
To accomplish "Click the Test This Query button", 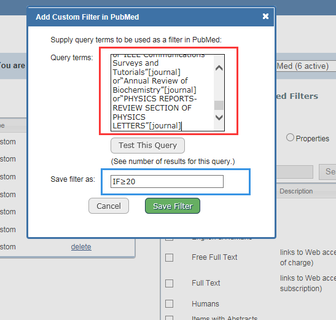I will point(147,146).
